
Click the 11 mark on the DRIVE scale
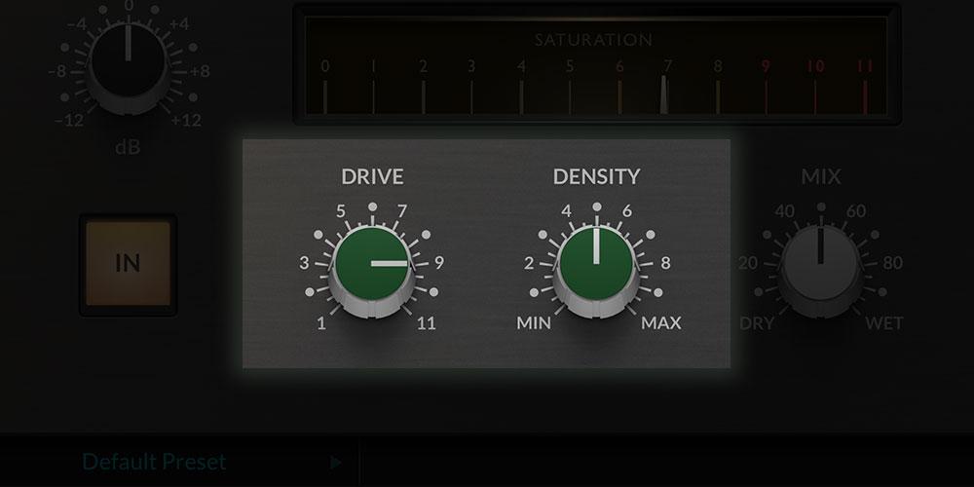[427, 323]
